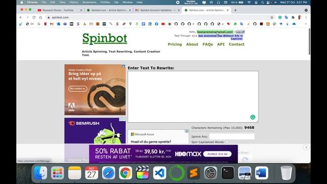Switch to the Research Rocks - YouTube tab
The width and height of the screenshot is (327, 184).
[x=58, y=10]
